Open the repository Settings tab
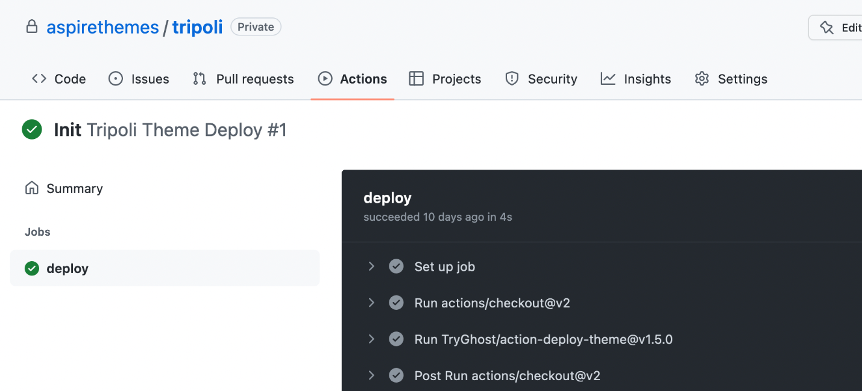This screenshot has height=391, width=862. [731, 79]
